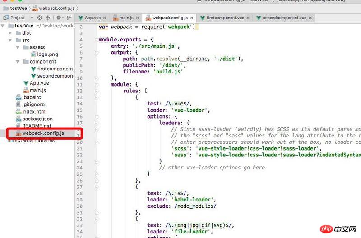The image size is (361, 238).
Task: Click the image icon of logo.png
Action: click(x=33, y=55)
